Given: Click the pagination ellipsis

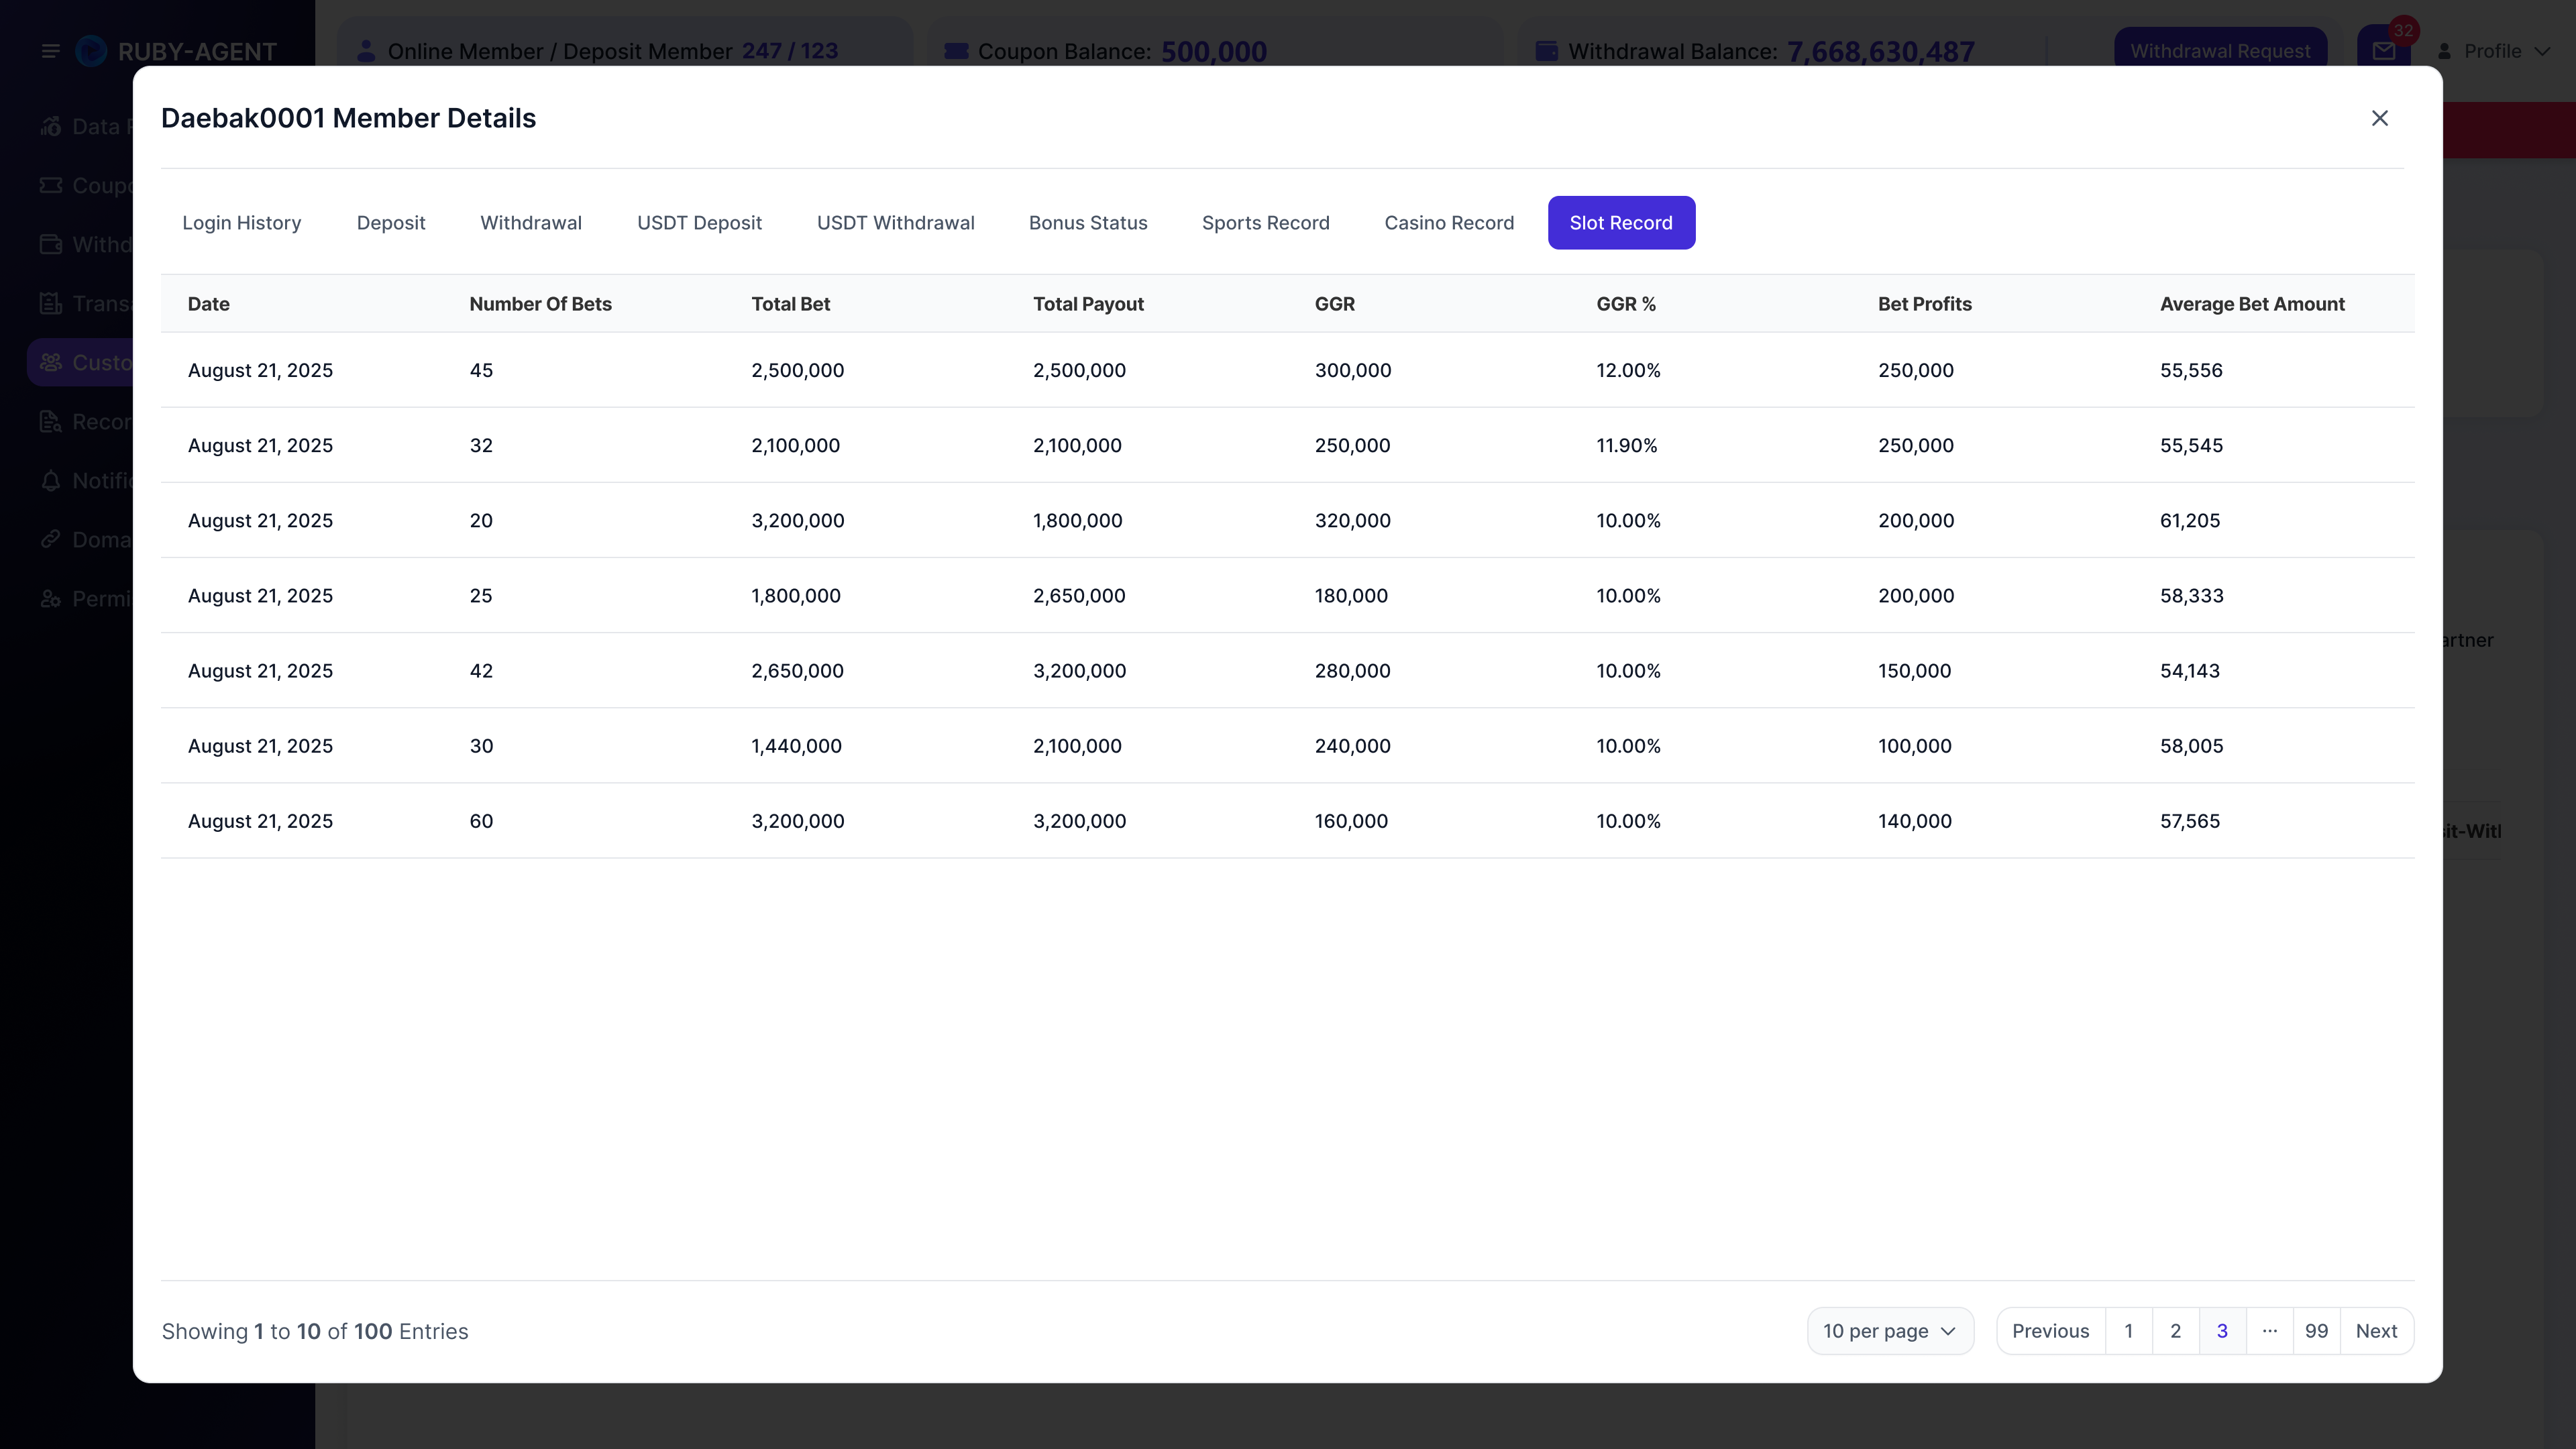Looking at the screenshot, I should tap(2269, 1331).
